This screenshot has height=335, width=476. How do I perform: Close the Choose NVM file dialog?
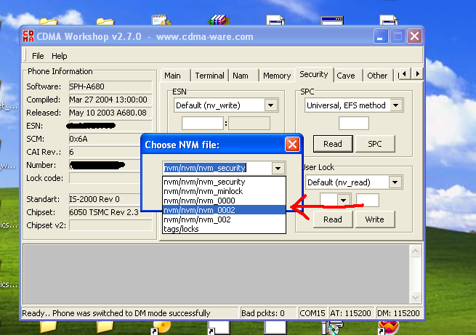[x=292, y=145]
